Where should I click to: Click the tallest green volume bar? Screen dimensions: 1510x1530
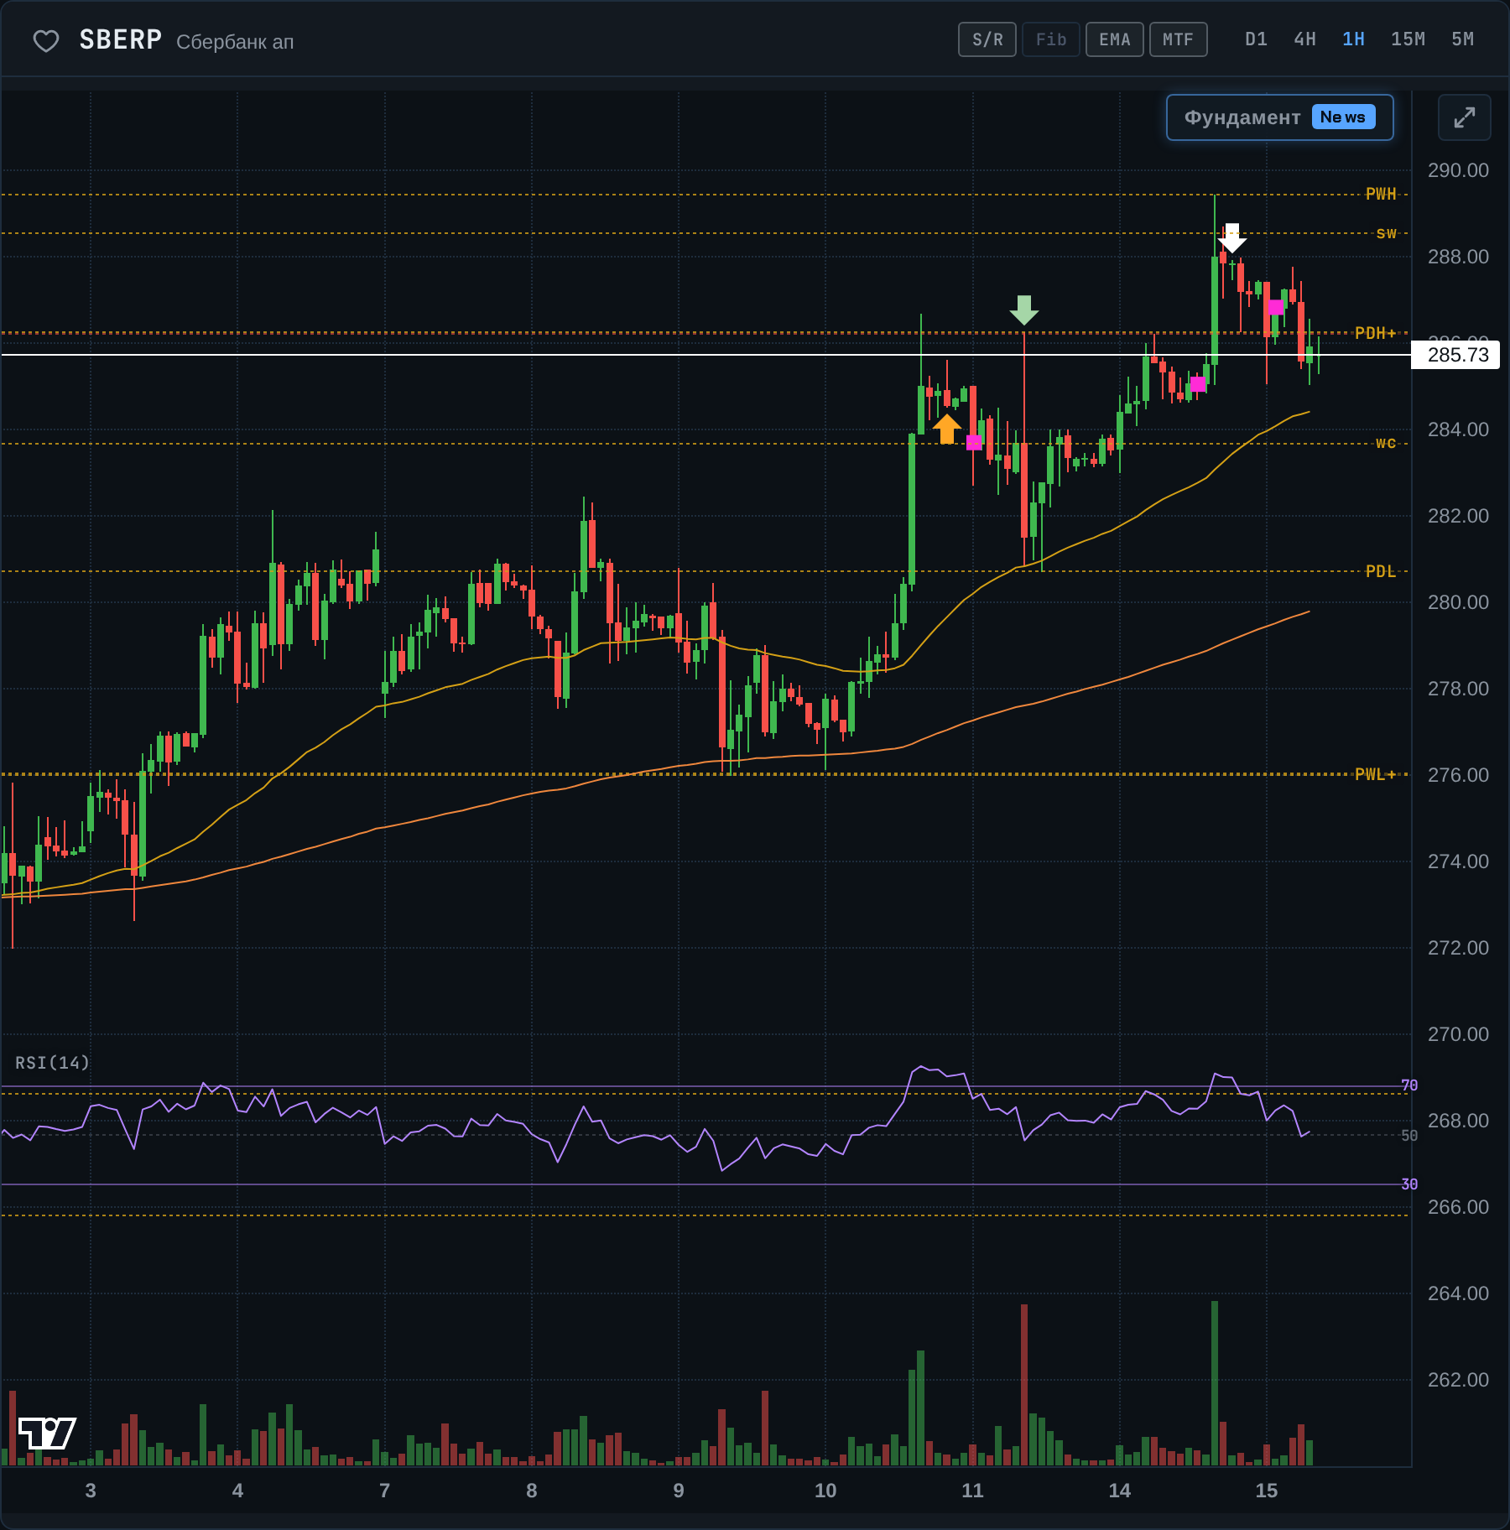[1214, 1383]
